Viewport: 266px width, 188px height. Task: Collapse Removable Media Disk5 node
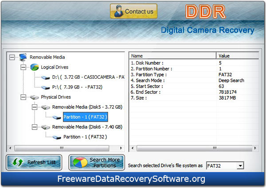(x=35, y=107)
